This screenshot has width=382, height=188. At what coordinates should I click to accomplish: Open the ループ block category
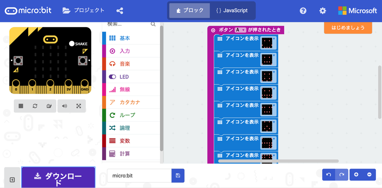click(x=131, y=115)
